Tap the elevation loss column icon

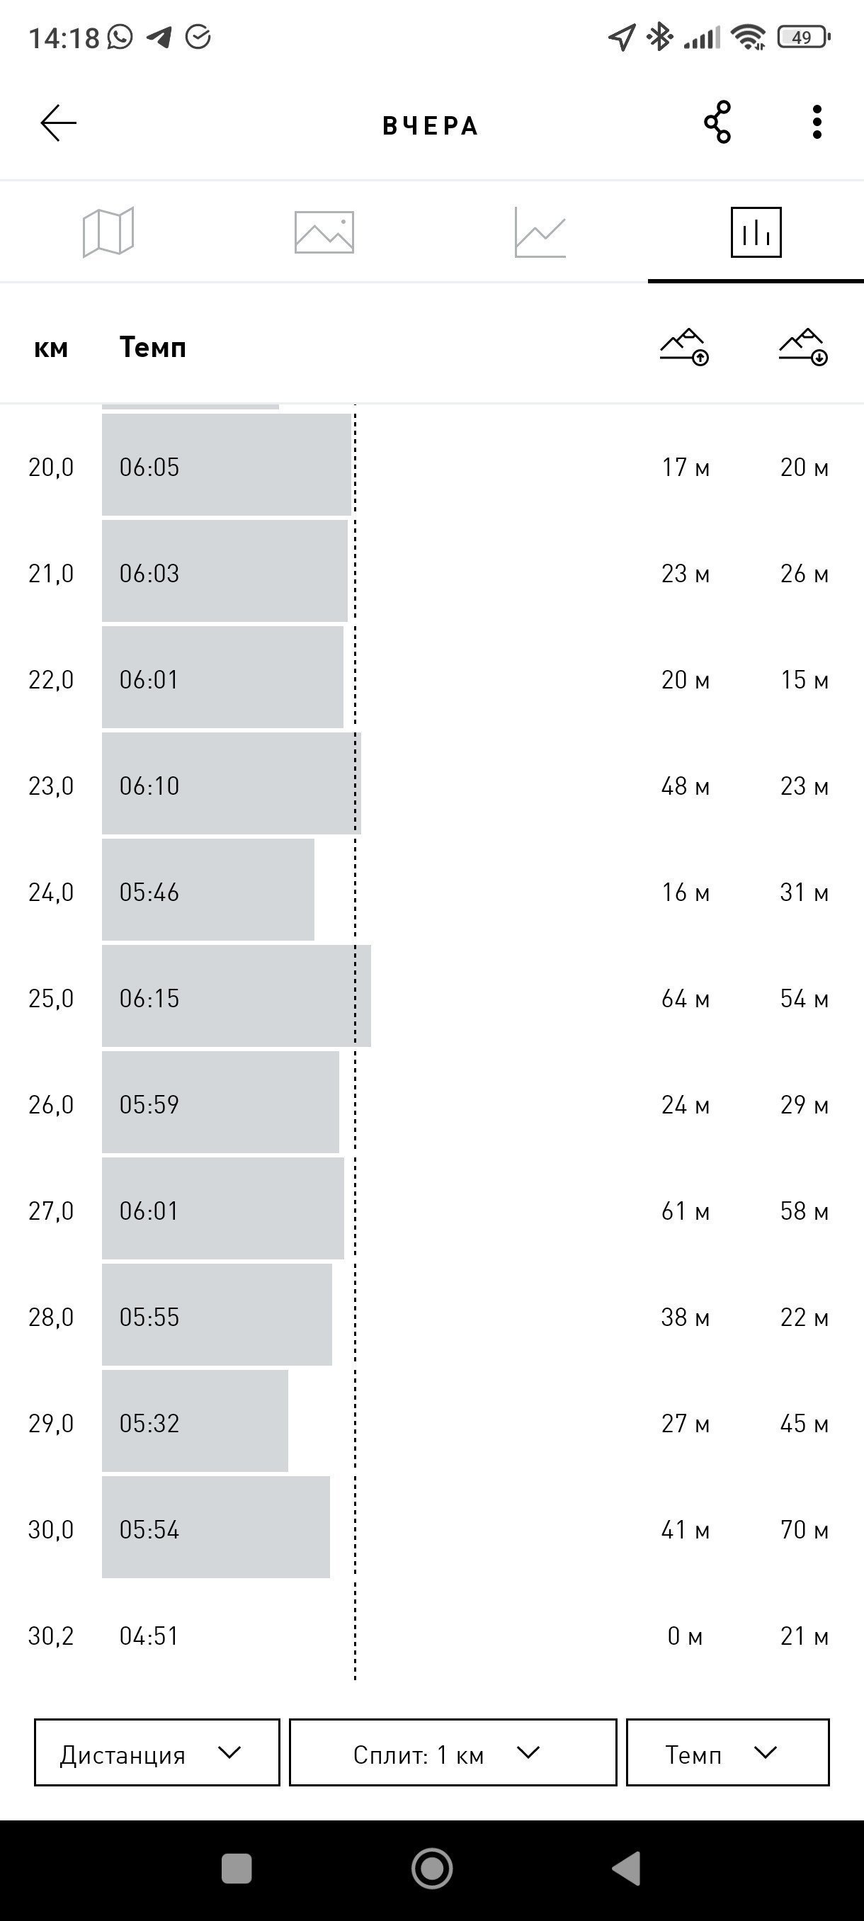tap(804, 347)
